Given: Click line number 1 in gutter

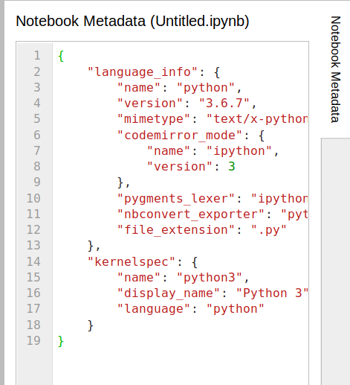Looking at the screenshot, I should tap(37, 55).
